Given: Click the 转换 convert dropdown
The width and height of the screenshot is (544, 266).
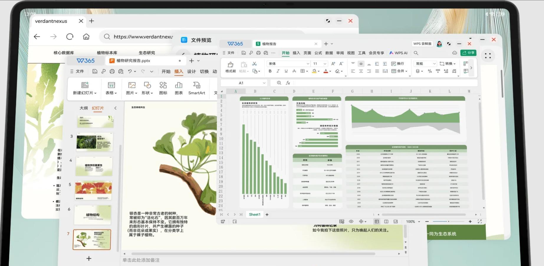Looking at the screenshot, I should [x=447, y=63].
